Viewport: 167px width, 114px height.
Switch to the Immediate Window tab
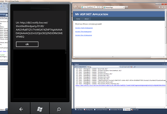pos(116,110)
